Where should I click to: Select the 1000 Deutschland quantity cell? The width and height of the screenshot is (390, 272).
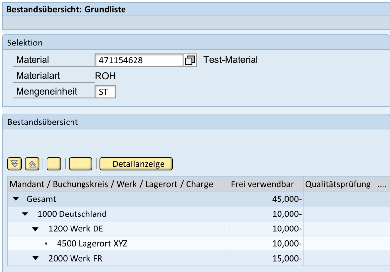(266, 214)
